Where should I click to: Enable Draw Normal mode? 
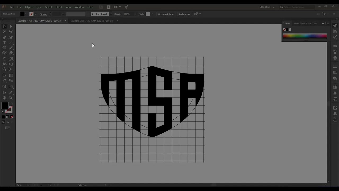pyautogui.click(x=3, y=122)
